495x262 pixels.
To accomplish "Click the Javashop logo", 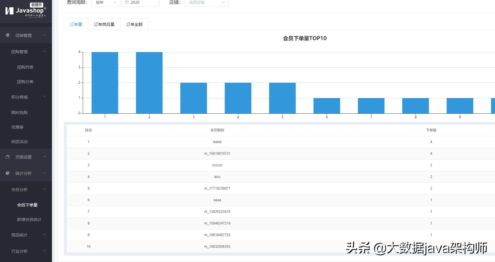I will point(25,11).
